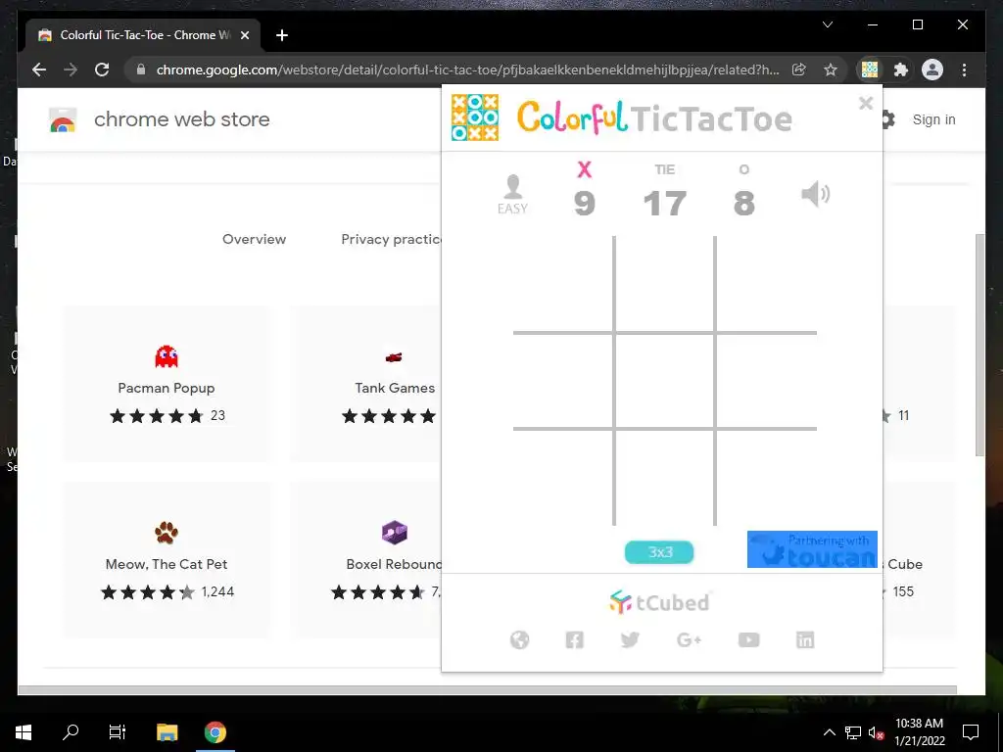Place a mark in the top-right cell
The image size is (1003, 752).
[766, 285]
